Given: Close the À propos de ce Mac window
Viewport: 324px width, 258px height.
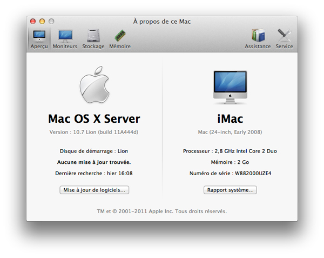Looking at the screenshot, I should tap(33, 21).
